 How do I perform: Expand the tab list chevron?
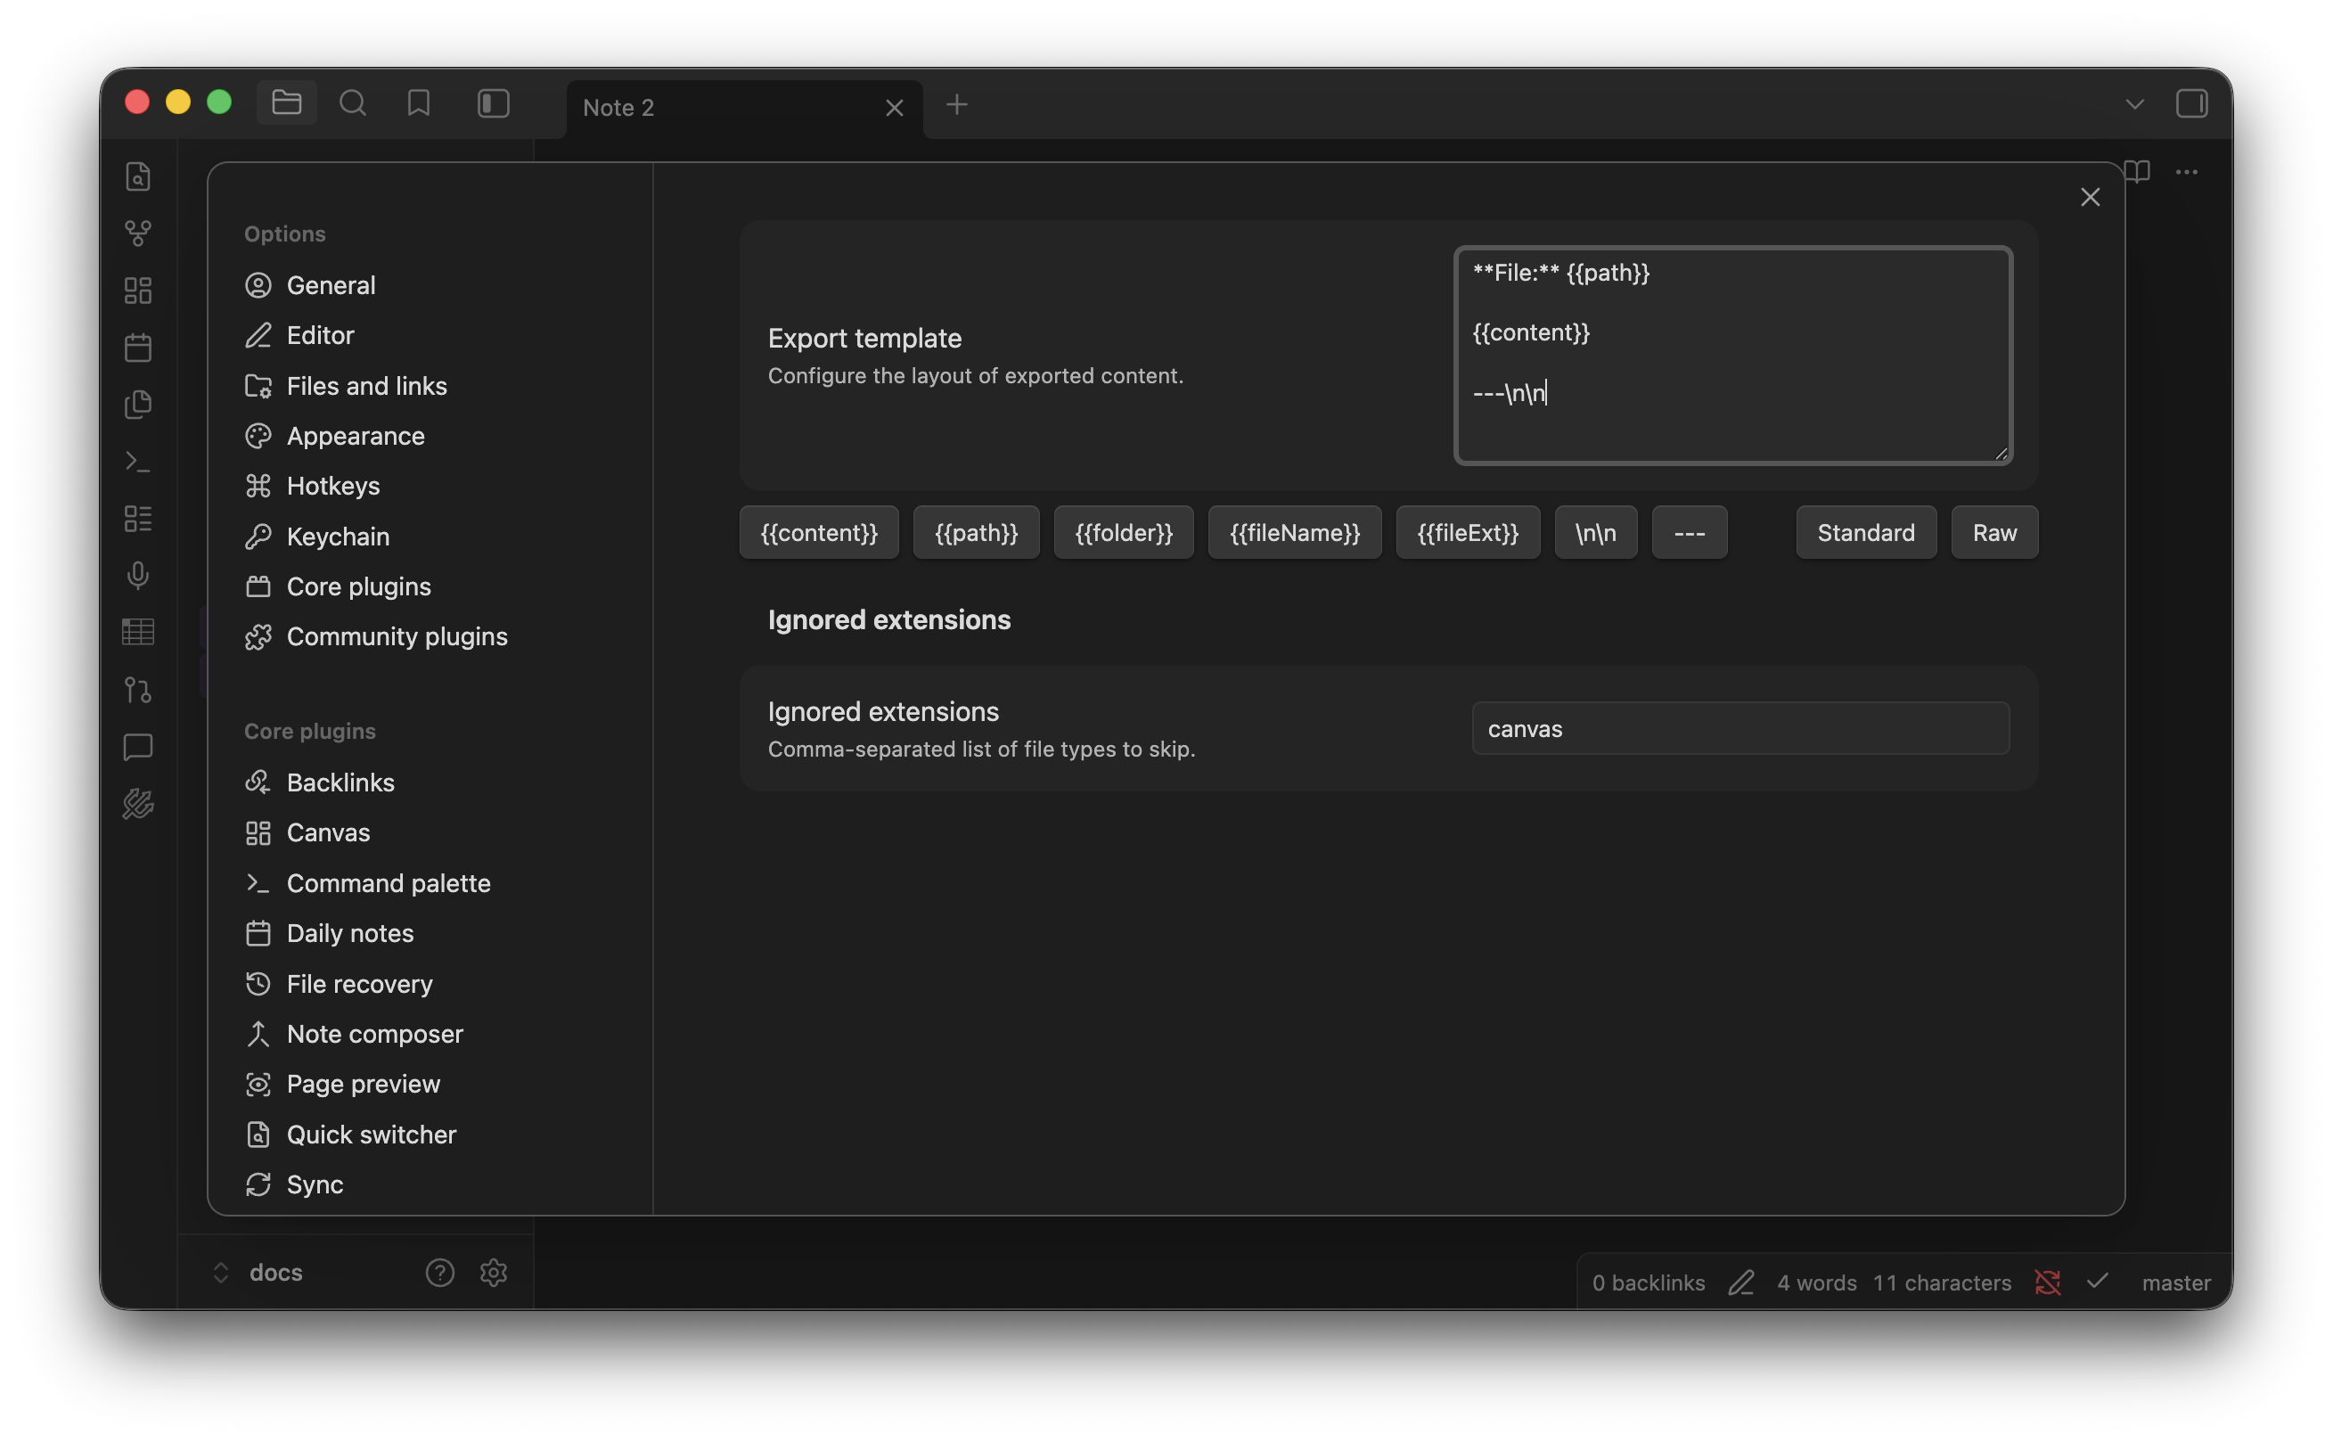[2134, 103]
